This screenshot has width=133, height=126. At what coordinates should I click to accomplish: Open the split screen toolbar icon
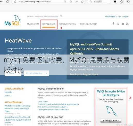click(x=115, y=2)
